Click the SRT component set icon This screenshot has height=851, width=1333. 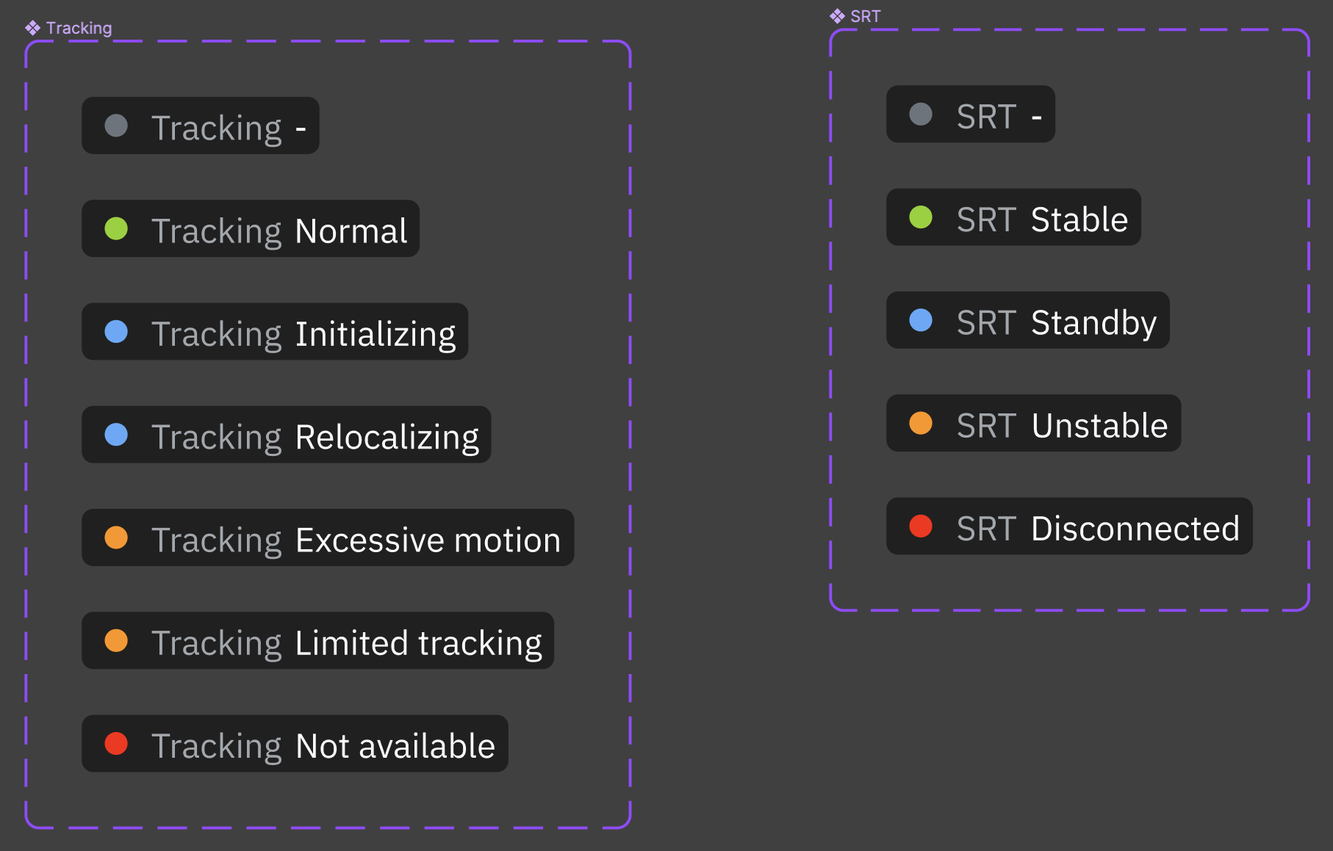point(837,16)
